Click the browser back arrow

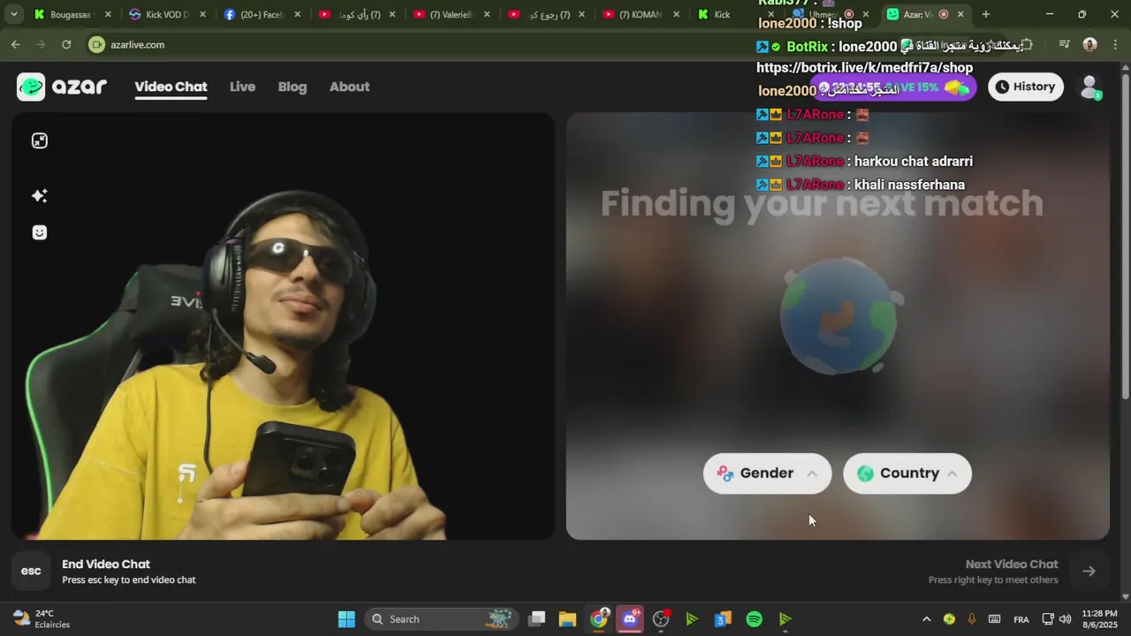coord(16,44)
